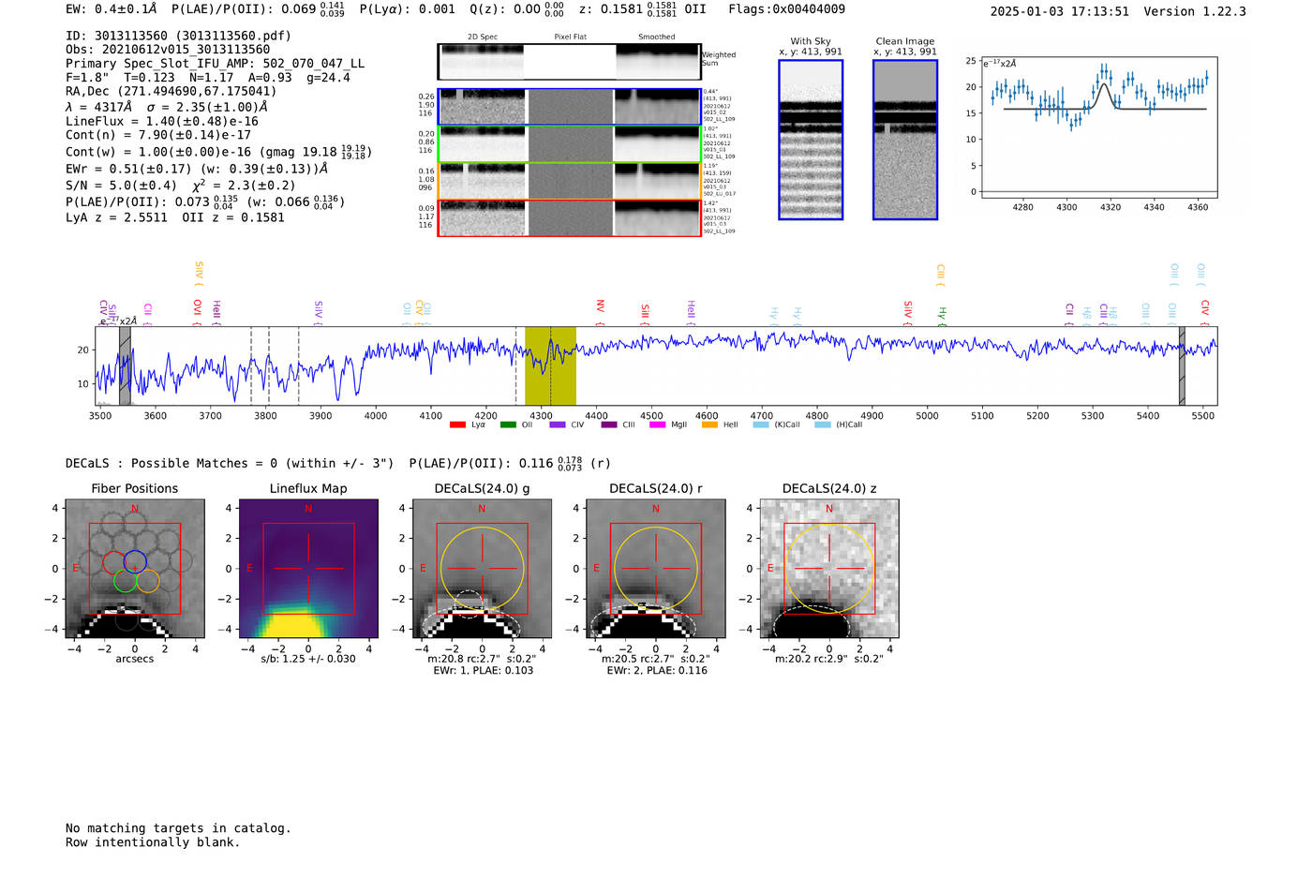1312x893 pixels.
Task: Select the orange HeII legend swatch
Action: point(709,425)
